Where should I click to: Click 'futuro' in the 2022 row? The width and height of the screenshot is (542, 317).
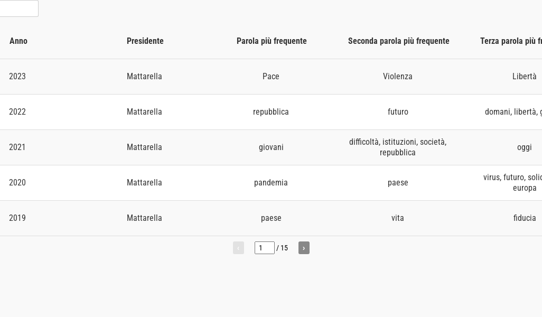tap(398, 112)
